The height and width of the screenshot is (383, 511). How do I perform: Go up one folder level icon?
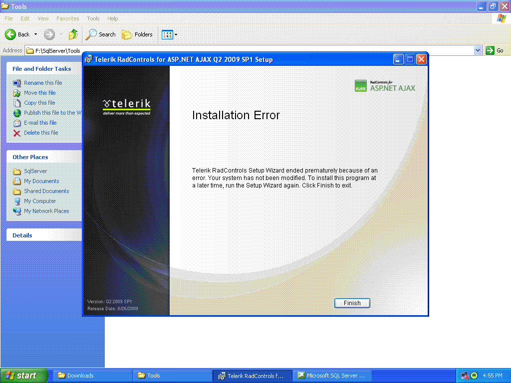(x=73, y=34)
